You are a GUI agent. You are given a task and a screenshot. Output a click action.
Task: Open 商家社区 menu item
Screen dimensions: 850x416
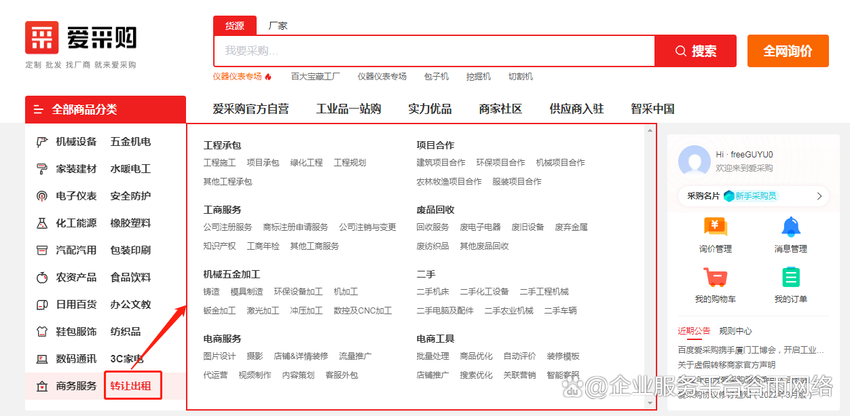point(500,109)
